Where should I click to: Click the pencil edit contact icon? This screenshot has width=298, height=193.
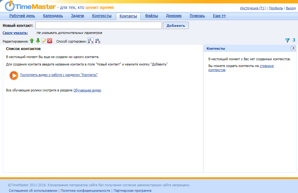44,41
